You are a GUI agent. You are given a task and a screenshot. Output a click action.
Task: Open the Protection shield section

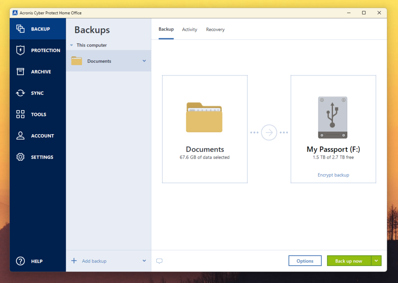pyautogui.click(x=38, y=50)
